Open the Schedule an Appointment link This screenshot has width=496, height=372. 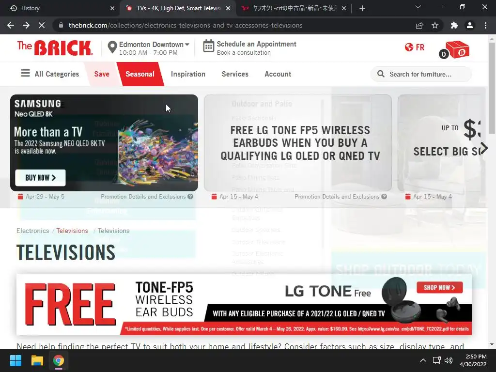256,44
